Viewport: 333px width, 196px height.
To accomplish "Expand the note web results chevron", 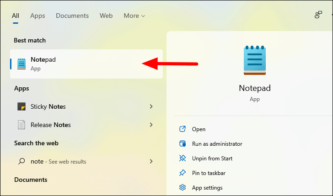I will coord(151,161).
